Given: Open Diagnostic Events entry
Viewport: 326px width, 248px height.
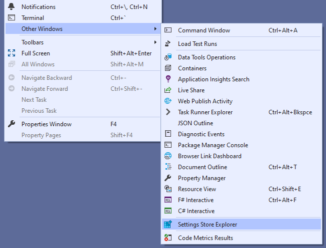Looking at the screenshot, I should tap(241, 134).
